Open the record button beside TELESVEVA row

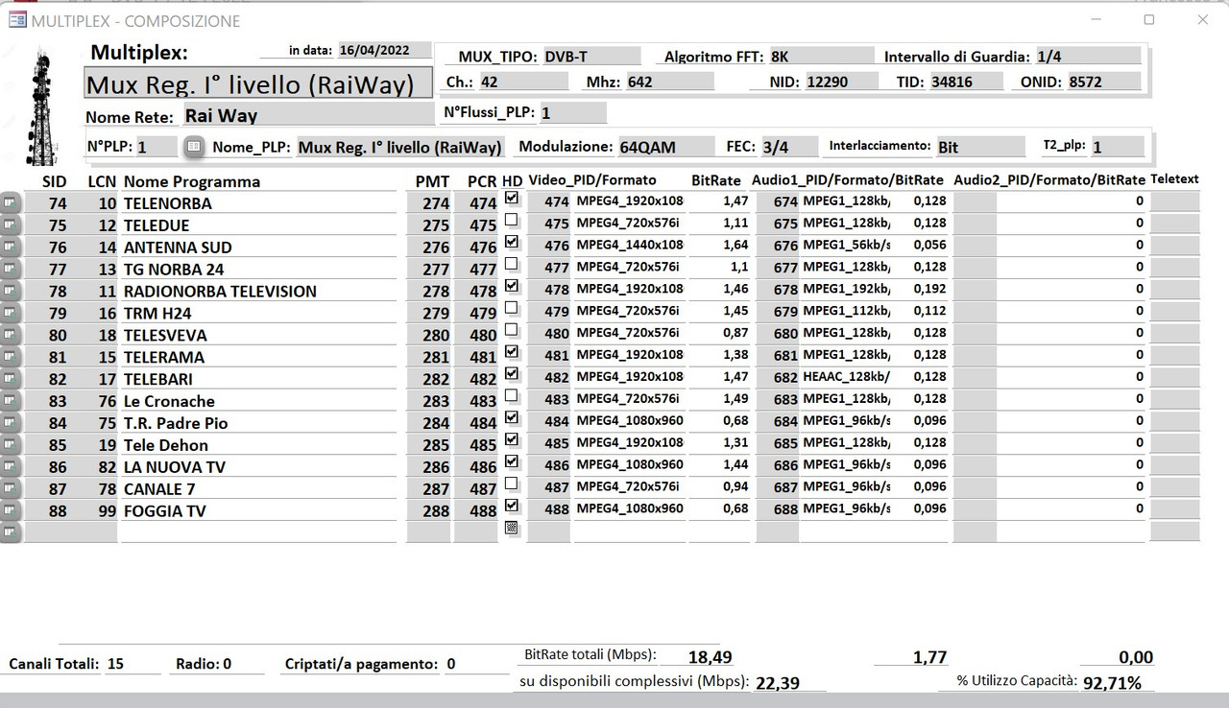pos(11,335)
